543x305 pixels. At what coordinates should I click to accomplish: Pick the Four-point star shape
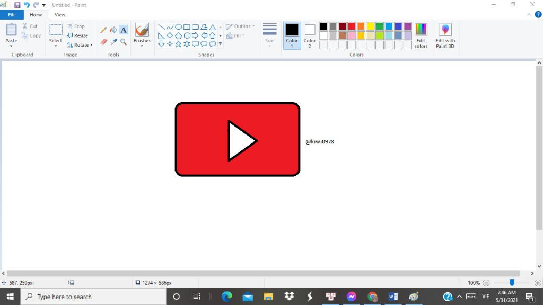(170, 44)
